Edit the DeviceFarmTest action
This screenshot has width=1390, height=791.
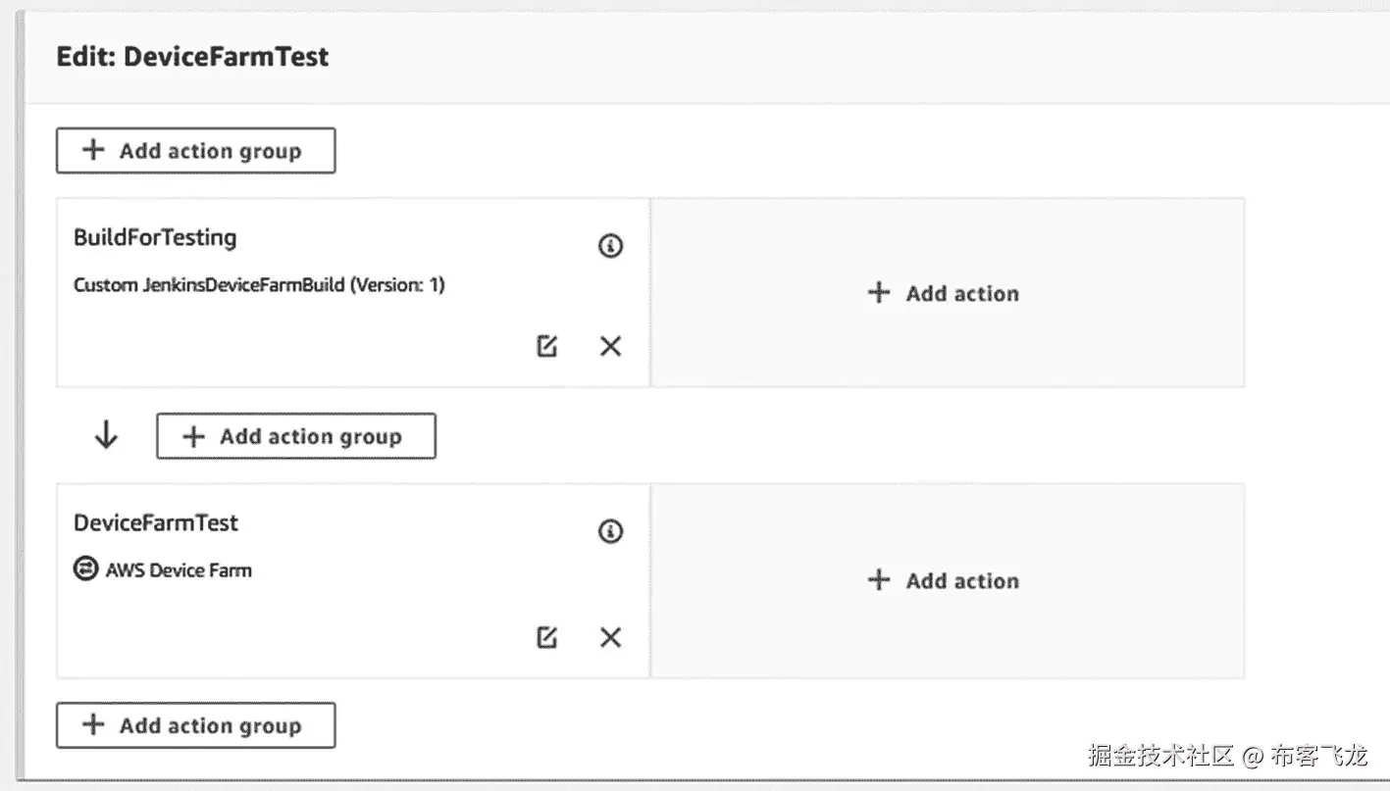547,637
